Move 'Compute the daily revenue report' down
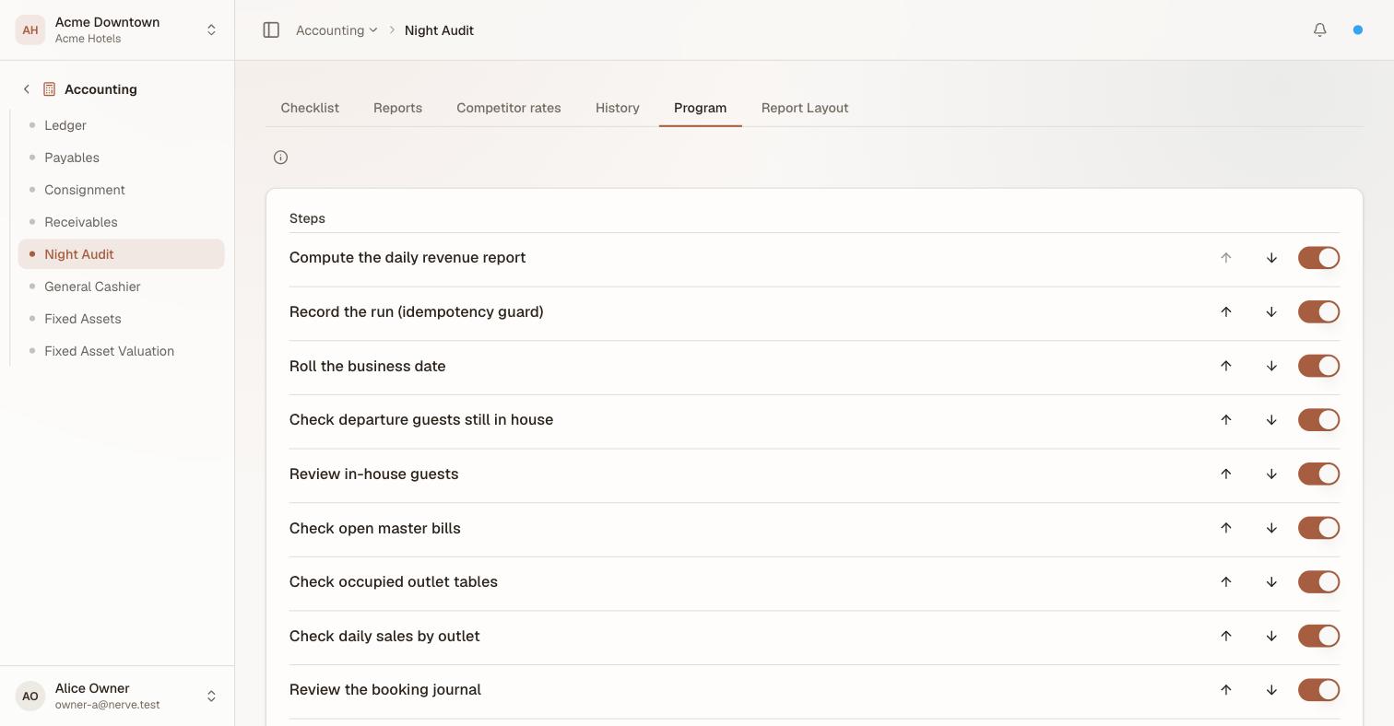Image resolution: width=1394 pixels, height=726 pixels. [1271, 258]
